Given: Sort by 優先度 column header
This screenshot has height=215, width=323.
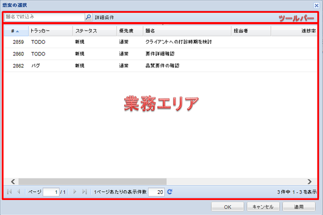Looking at the screenshot, I should [130, 31].
